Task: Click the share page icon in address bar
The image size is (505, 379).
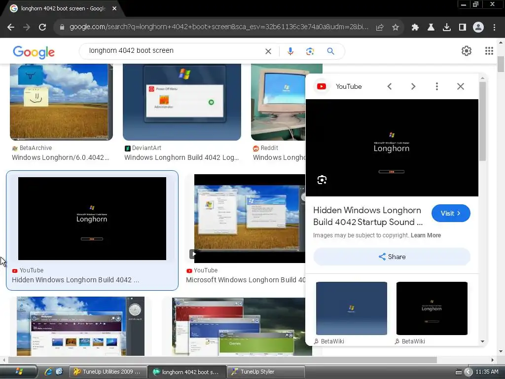Action: (x=380, y=28)
